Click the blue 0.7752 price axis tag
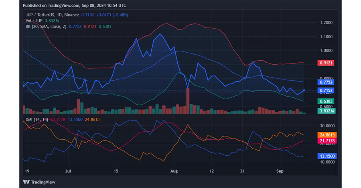 coord(326,82)
